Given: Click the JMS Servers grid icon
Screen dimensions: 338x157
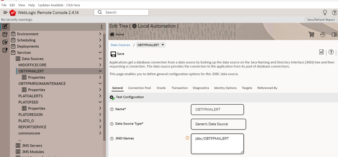Looking at the screenshot, I should click(18, 145).
